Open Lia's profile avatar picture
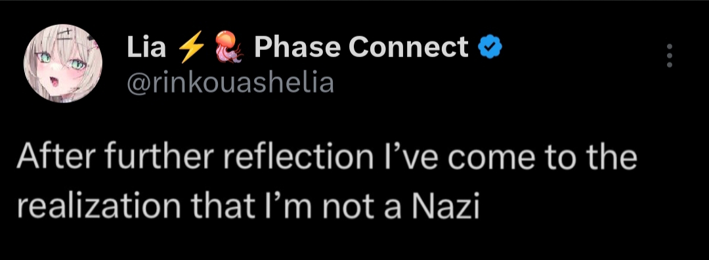 pyautogui.click(x=63, y=63)
